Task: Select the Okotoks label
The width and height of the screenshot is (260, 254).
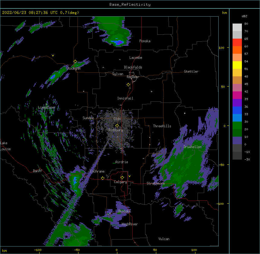Action: click(x=124, y=211)
